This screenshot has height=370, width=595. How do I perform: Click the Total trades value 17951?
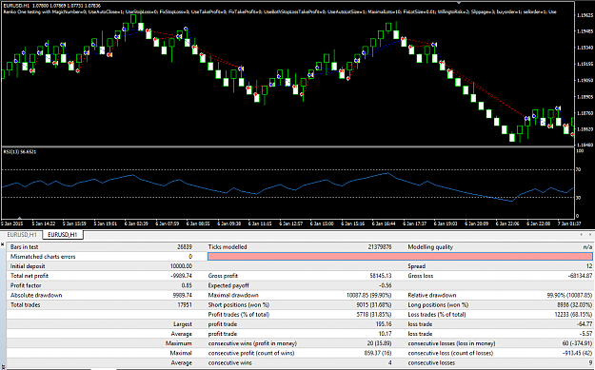[x=185, y=304]
